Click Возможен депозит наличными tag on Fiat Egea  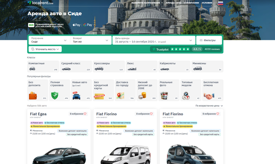73,131
